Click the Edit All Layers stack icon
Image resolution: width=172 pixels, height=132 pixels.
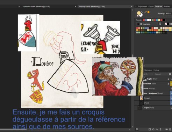(137, 129)
